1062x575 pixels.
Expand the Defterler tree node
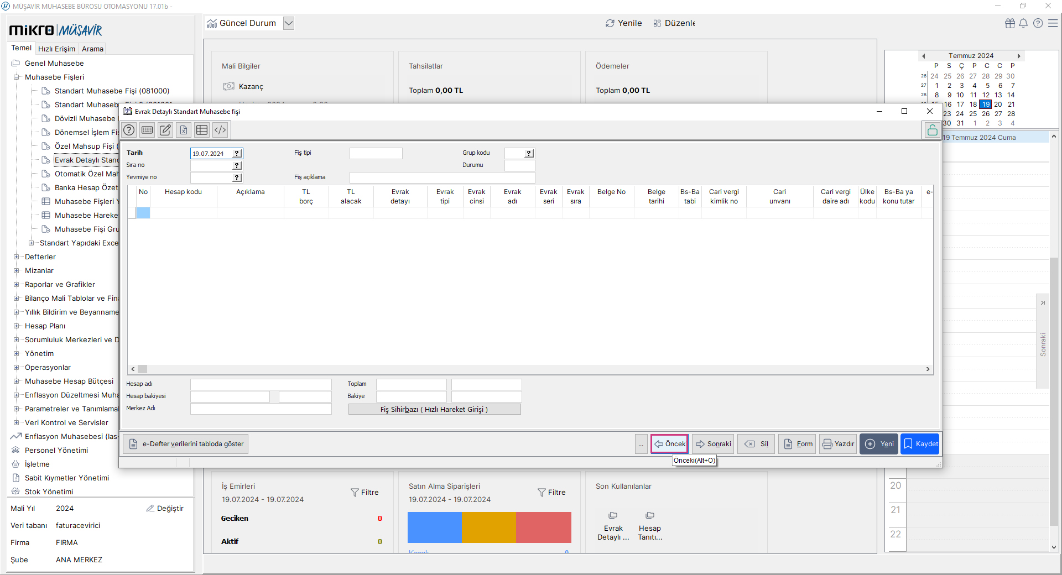click(x=17, y=257)
